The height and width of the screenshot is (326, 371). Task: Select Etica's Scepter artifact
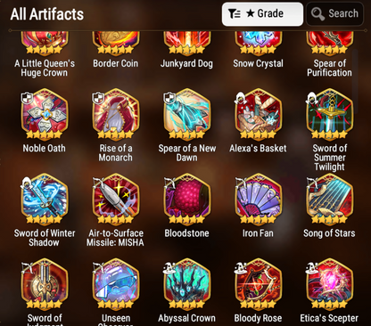coord(329,284)
